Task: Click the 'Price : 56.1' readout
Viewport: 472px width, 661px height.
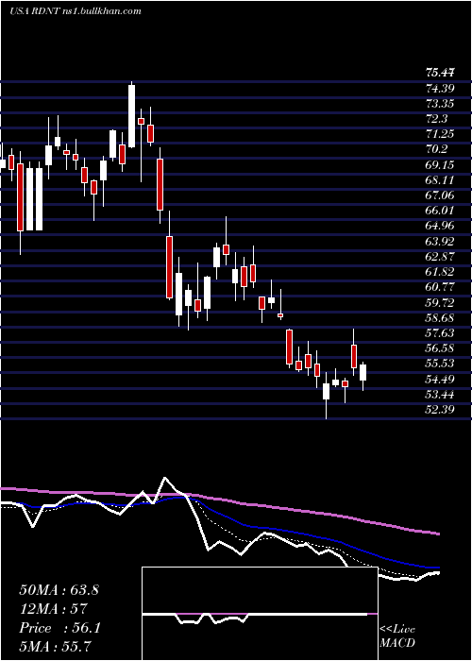Action: coord(59,628)
